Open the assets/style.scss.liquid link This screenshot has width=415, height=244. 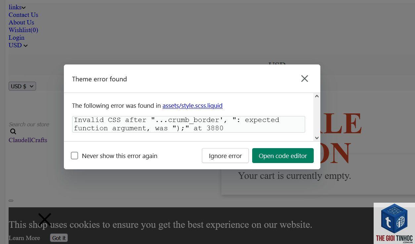click(x=192, y=105)
